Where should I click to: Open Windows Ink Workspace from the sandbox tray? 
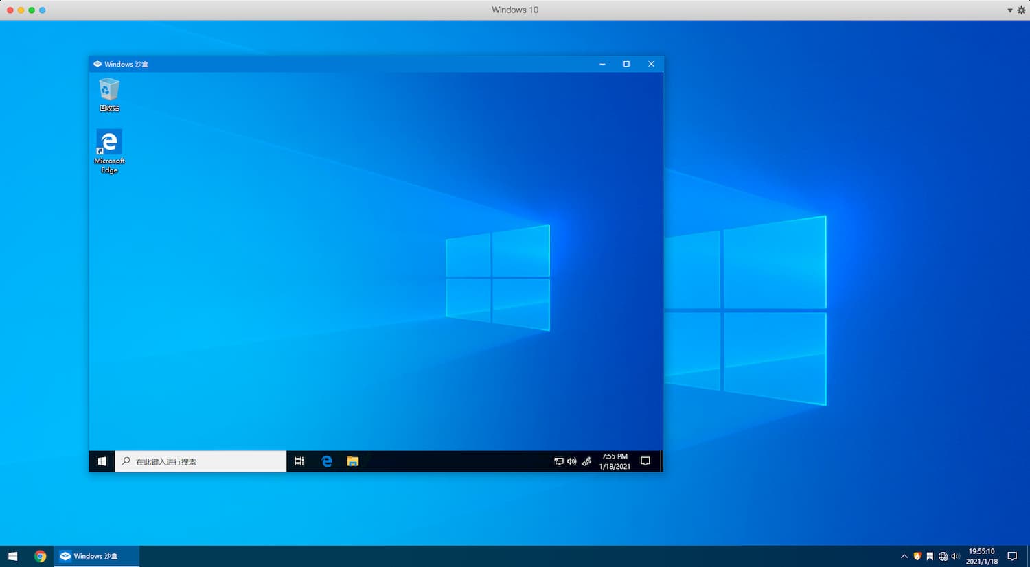[x=587, y=461]
